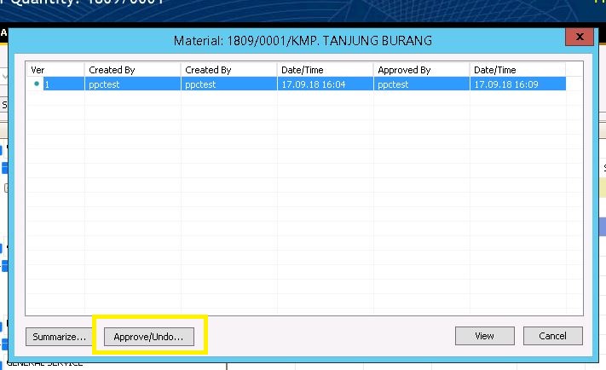Viewport: 606px width, 370px height.
Task: Close the Material dialog with red X
Action: (x=580, y=38)
